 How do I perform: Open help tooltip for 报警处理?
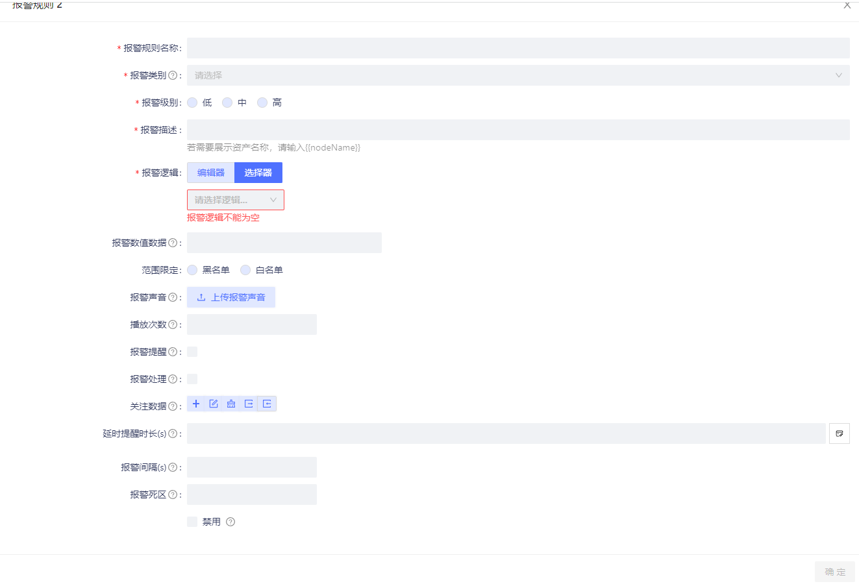click(173, 379)
